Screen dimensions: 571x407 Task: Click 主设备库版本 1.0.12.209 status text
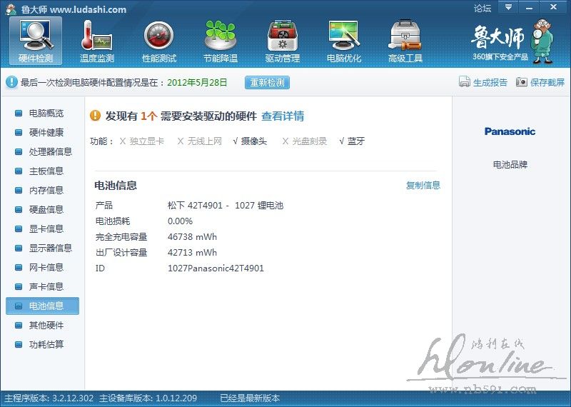148,398
